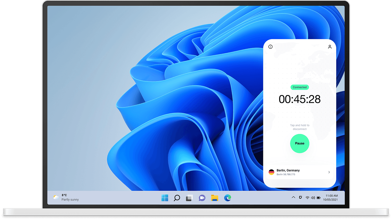This screenshot has width=392, height=219.
Task: Open the security shield tray icon
Action: coord(300,197)
